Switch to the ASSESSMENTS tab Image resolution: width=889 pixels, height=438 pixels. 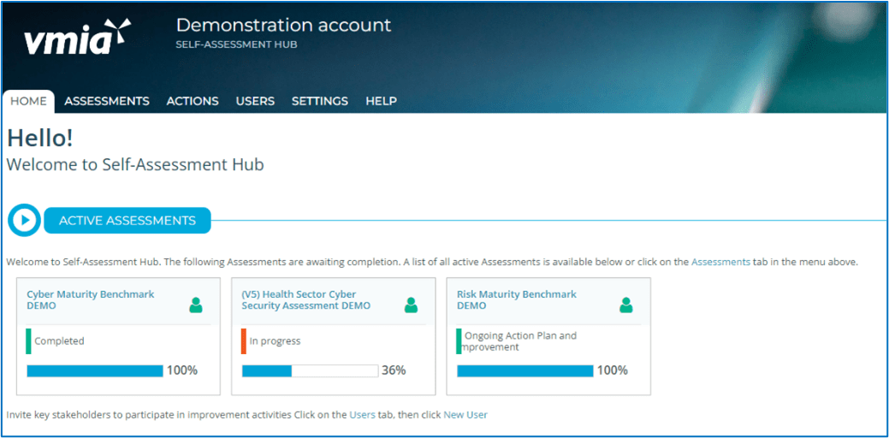pyautogui.click(x=107, y=102)
